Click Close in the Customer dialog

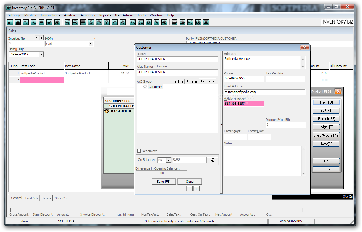[190, 182]
